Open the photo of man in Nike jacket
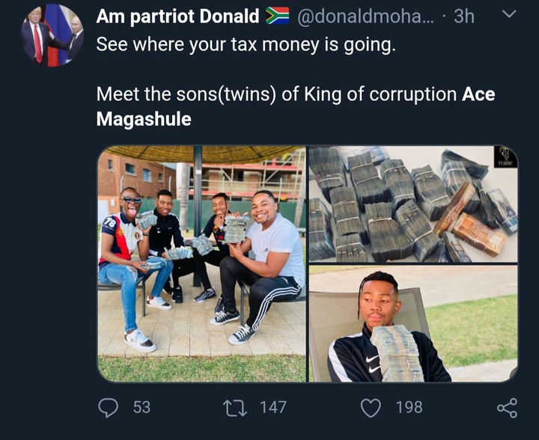Screen dimensions: 539x440 coord(413,324)
